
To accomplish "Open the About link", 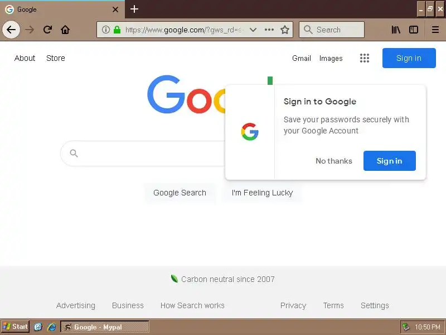I will click(25, 58).
